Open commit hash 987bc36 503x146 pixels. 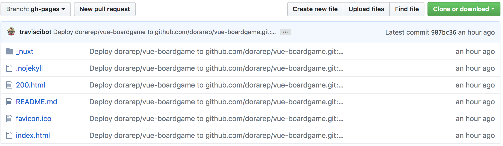click(x=443, y=32)
